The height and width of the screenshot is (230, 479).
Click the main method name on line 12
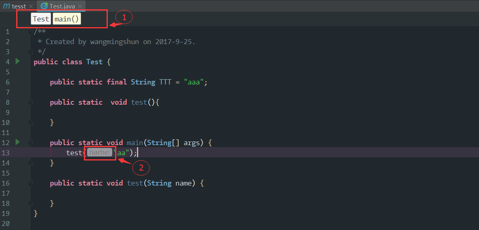pos(135,143)
